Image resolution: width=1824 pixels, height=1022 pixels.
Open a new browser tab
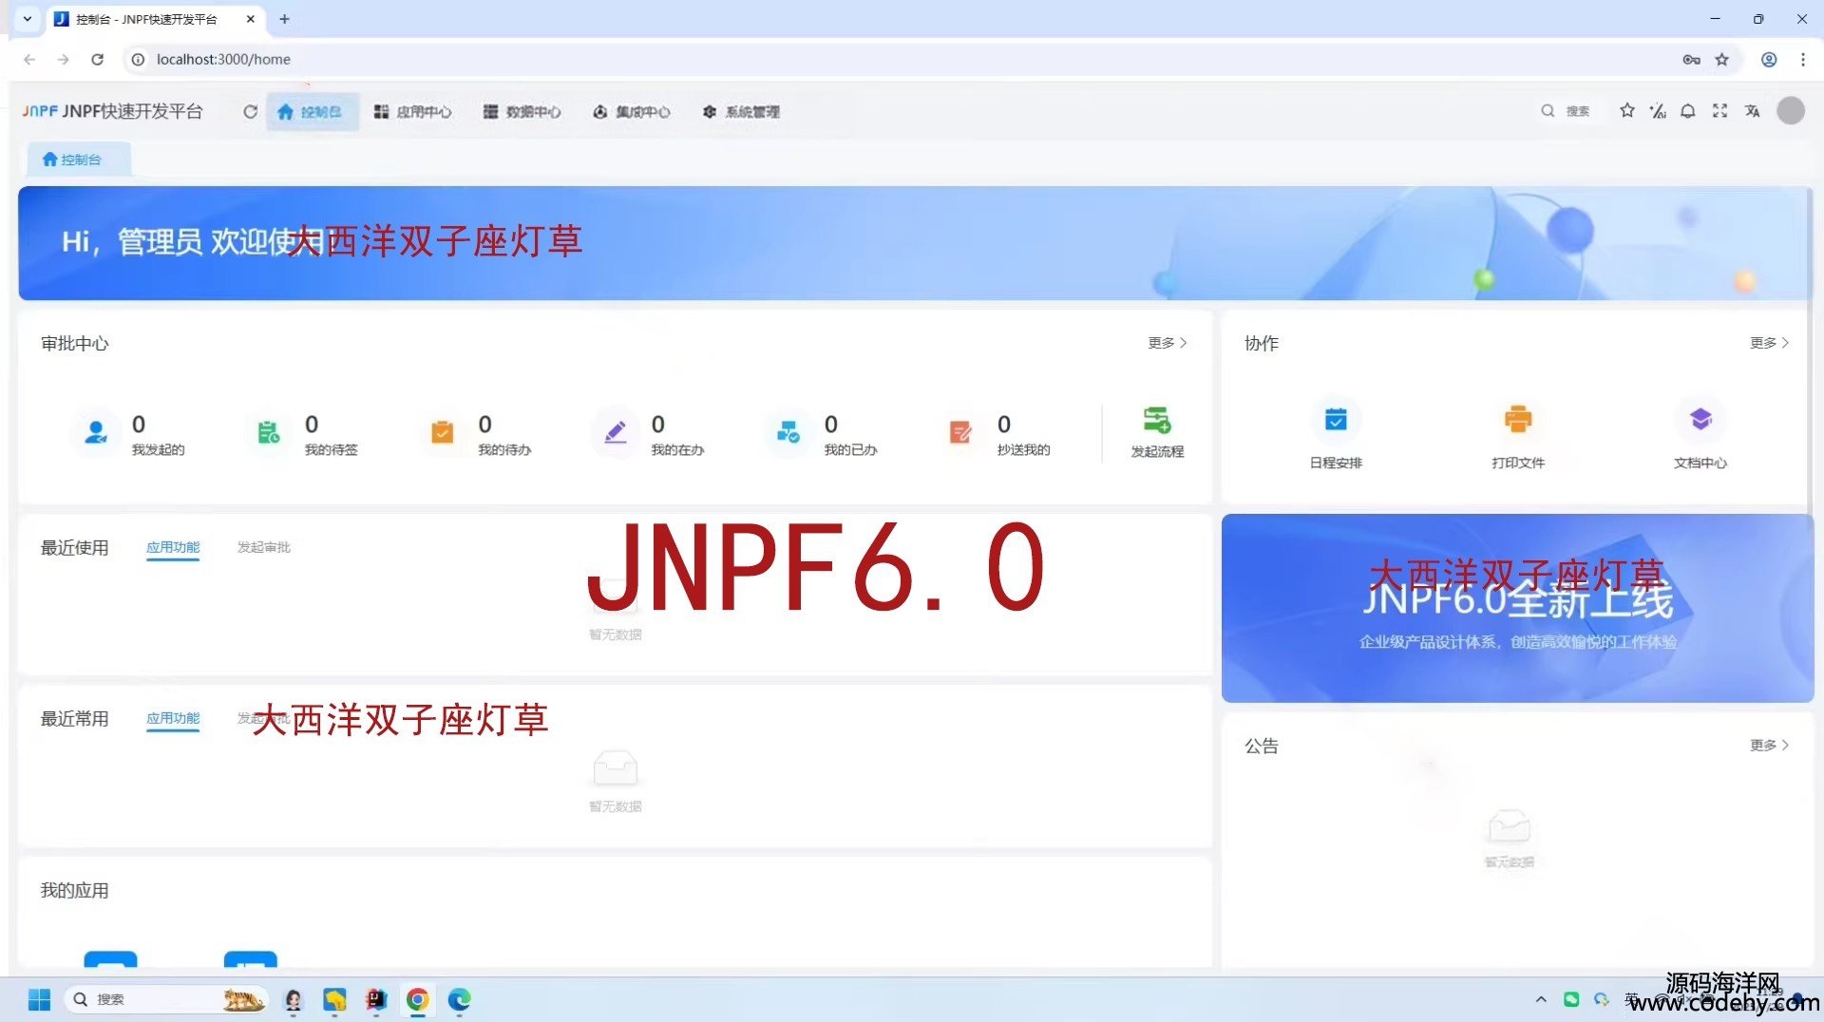[284, 19]
